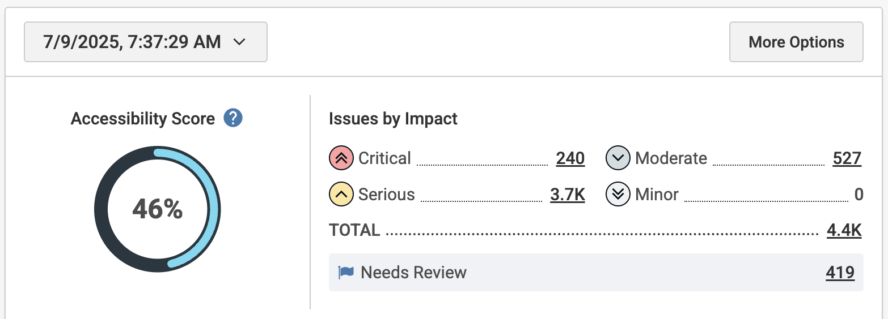
Task: View the 4.4K total issues link
Action: tap(844, 230)
